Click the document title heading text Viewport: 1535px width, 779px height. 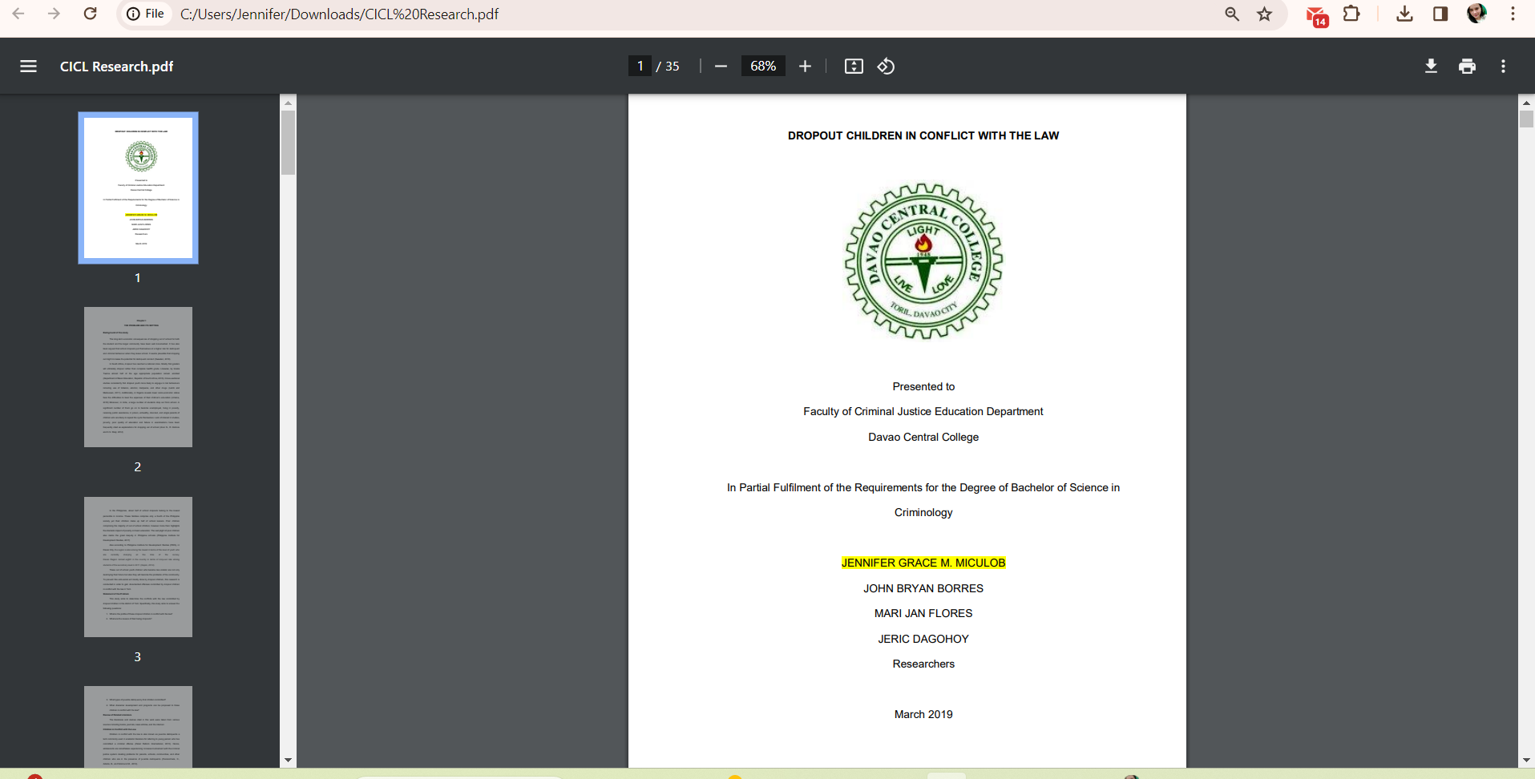pyautogui.click(x=923, y=135)
